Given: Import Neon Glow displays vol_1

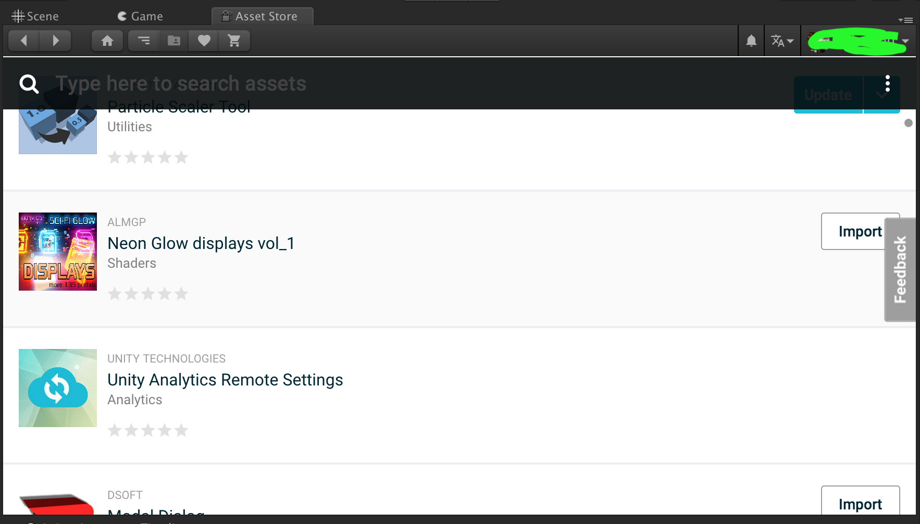Looking at the screenshot, I should pyautogui.click(x=860, y=231).
